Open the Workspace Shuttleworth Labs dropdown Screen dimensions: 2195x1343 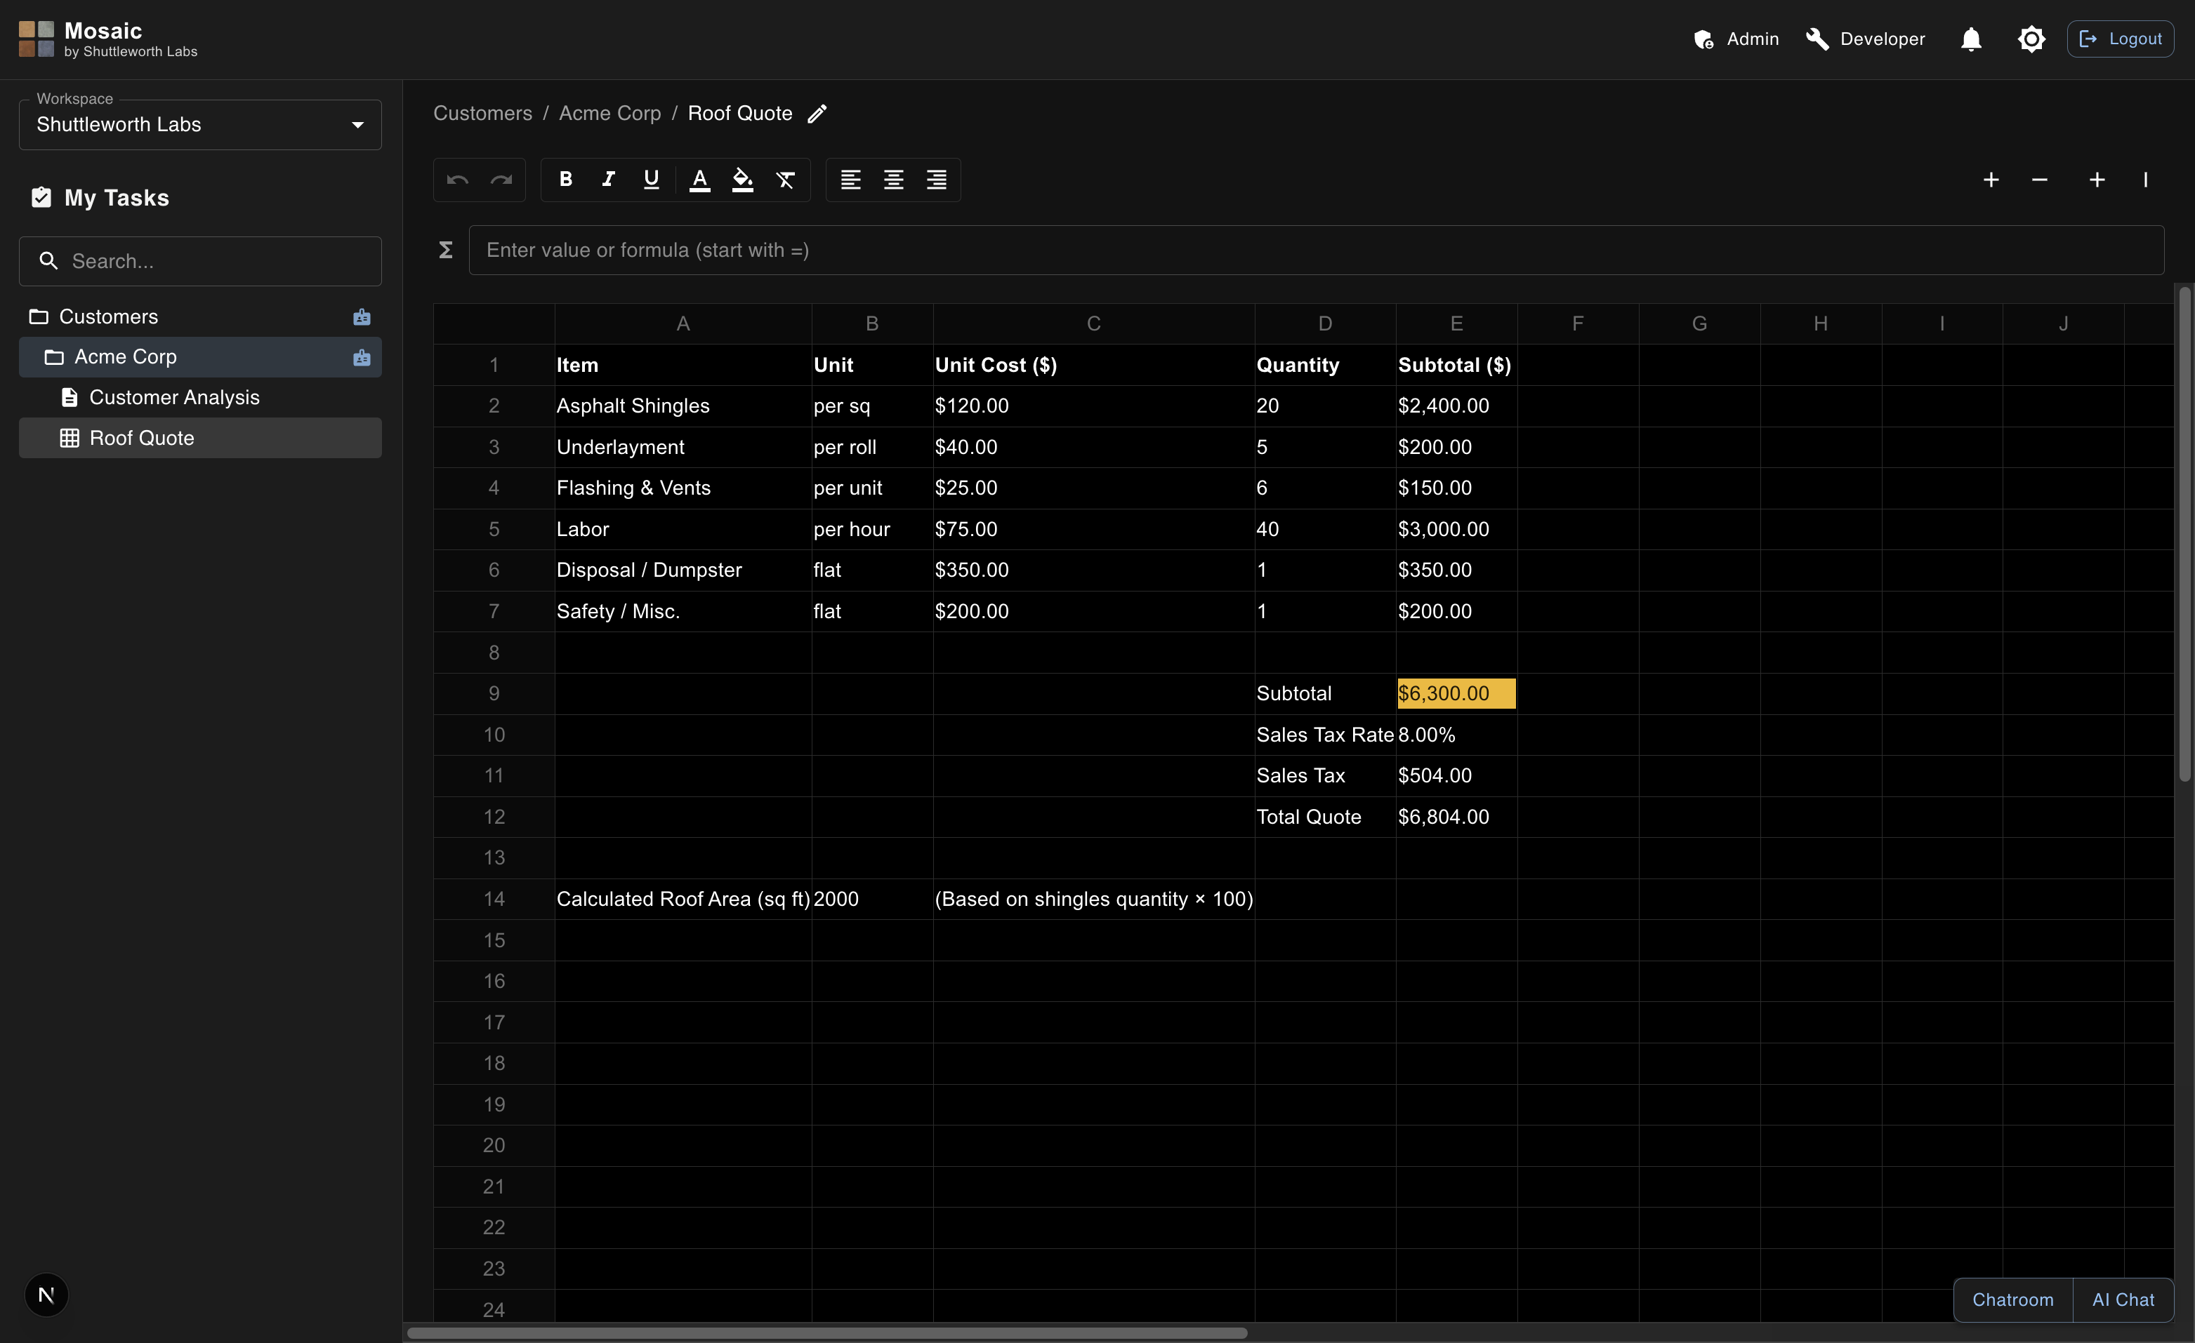coord(199,125)
